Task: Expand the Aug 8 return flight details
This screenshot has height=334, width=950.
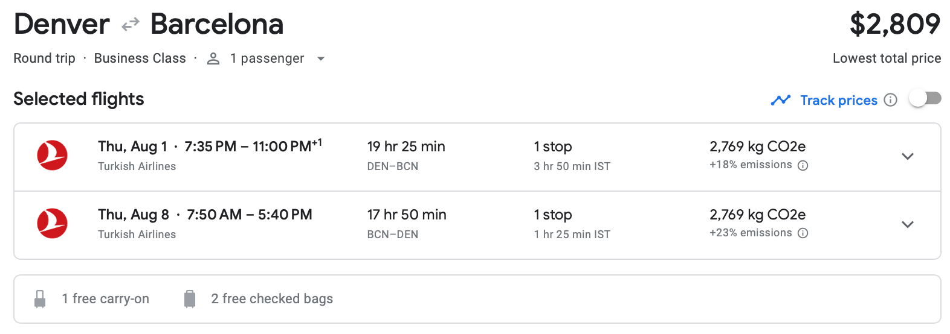Action: click(x=907, y=225)
